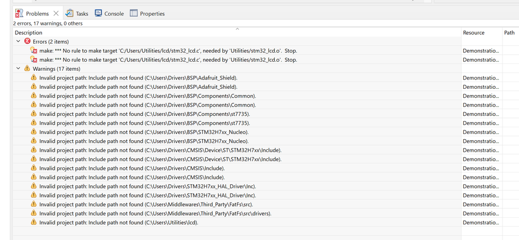Select the Problems tab label
Image resolution: width=519 pixels, height=240 pixels.
click(37, 14)
